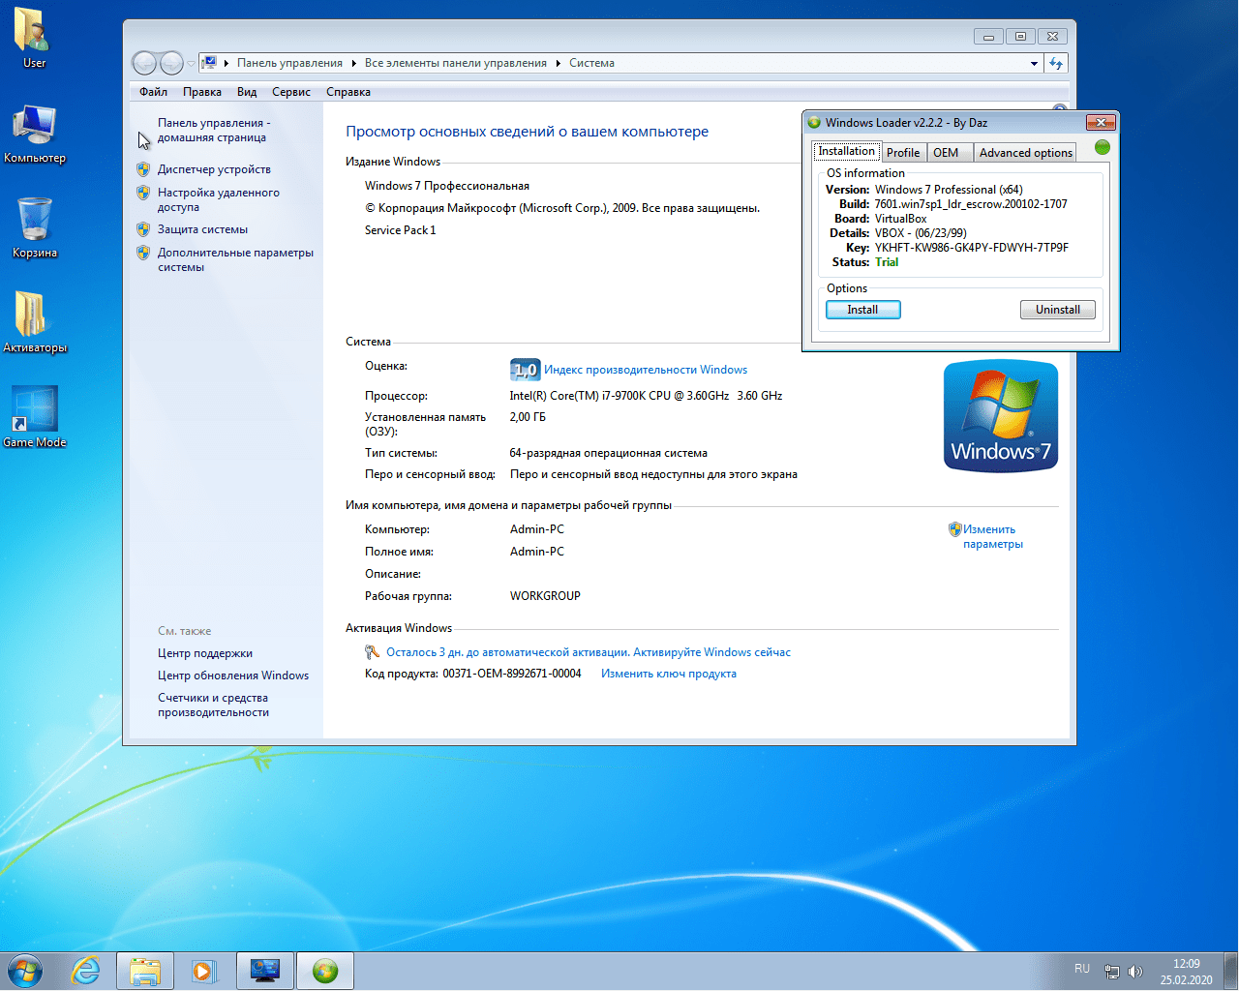Open the Правка menu
Viewport: 1239px width, 991px height.
point(202,92)
